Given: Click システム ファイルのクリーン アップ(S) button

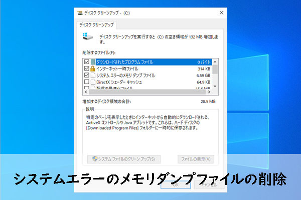Looking at the screenshot, I should pyautogui.click(x=124, y=159).
